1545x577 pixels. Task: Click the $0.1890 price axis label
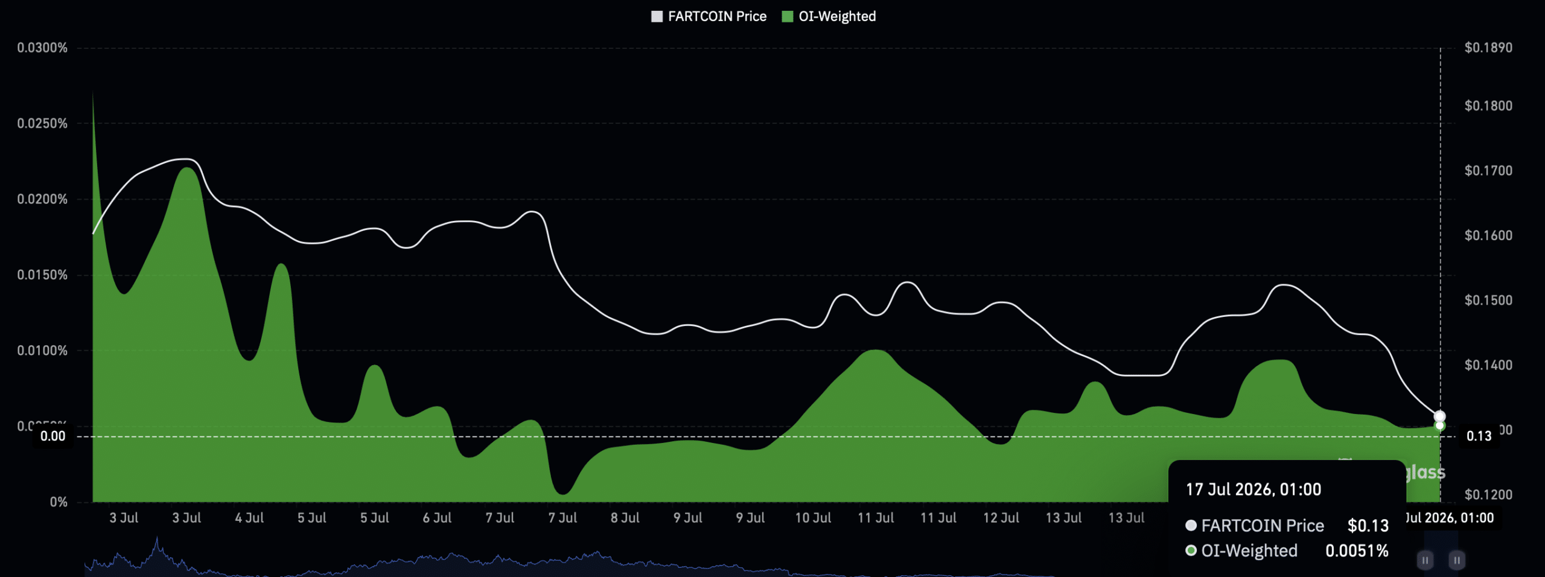[x=1488, y=48]
